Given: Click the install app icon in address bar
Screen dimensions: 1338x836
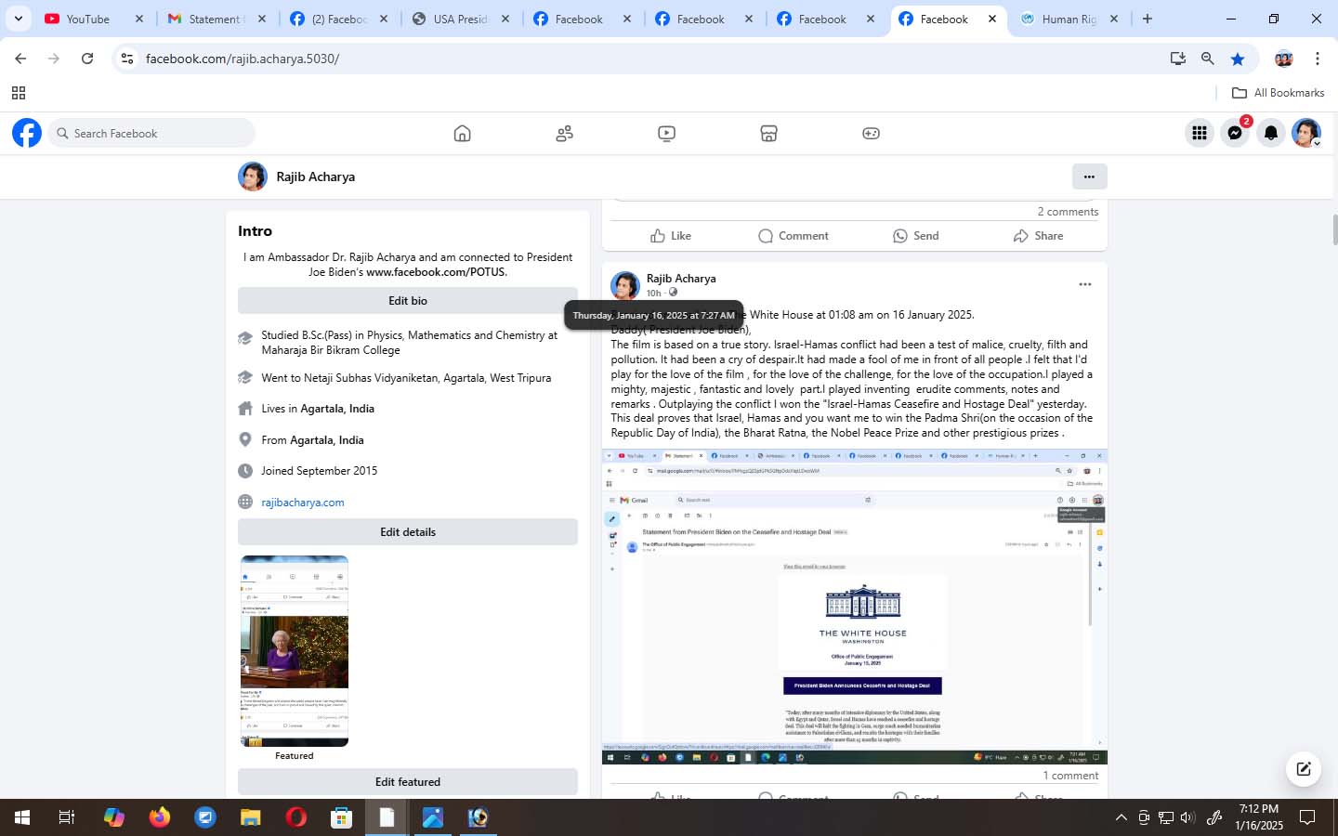Looking at the screenshot, I should point(1178,59).
